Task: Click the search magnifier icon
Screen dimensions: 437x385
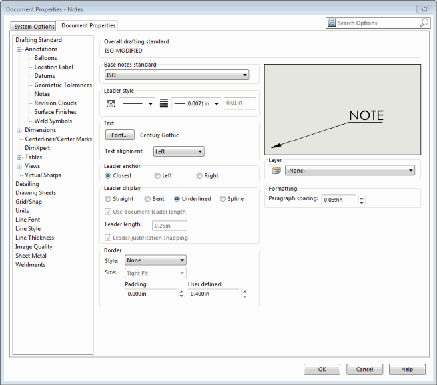Action: point(424,23)
